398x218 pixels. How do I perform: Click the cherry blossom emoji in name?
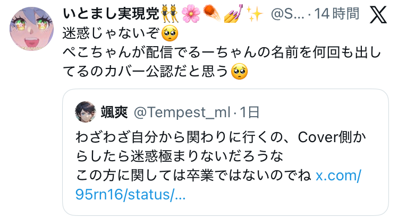pos(191,14)
